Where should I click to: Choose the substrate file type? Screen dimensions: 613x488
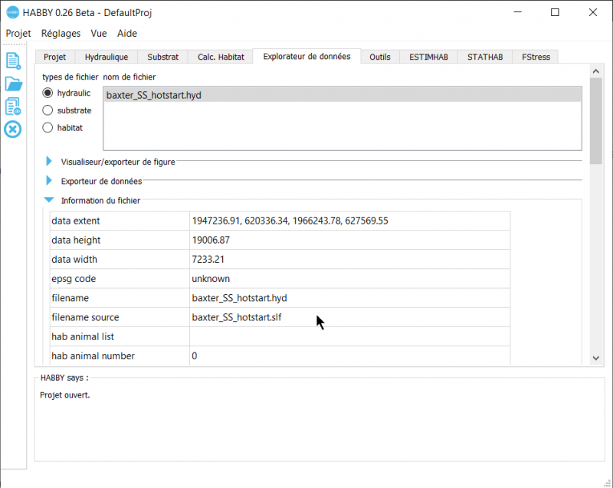[48, 110]
